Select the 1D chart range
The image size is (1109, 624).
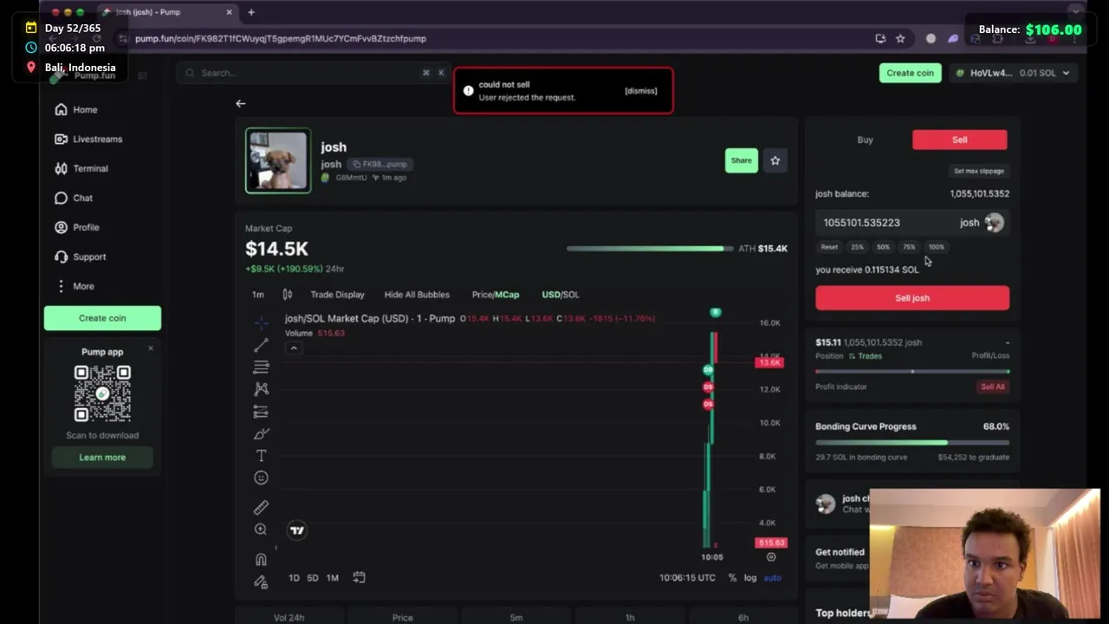pyautogui.click(x=294, y=578)
